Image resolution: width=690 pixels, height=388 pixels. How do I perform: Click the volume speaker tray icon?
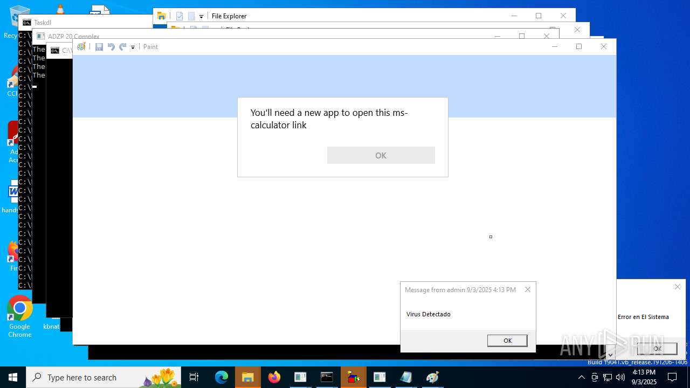pos(620,377)
